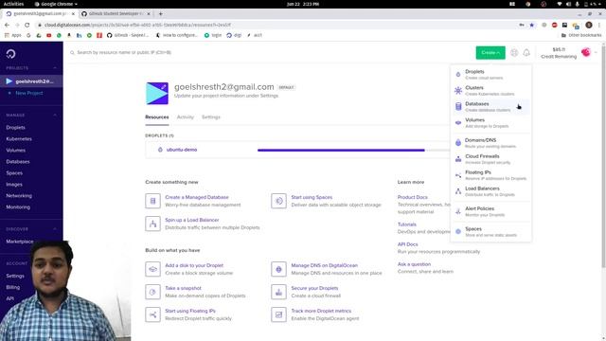
Task: Select Clusters in the Create menu
Action: [x=490, y=91]
